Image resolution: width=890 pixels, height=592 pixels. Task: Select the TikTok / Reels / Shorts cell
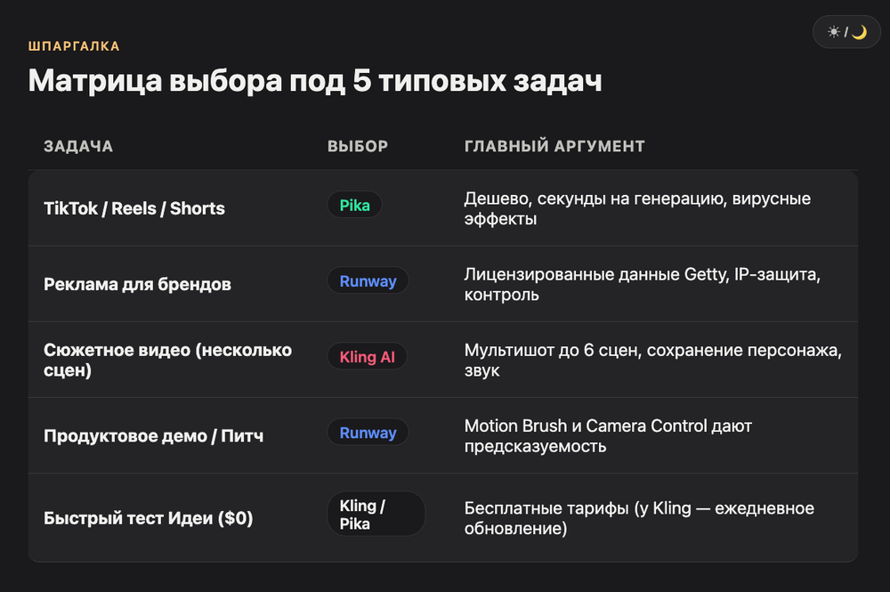(x=134, y=208)
